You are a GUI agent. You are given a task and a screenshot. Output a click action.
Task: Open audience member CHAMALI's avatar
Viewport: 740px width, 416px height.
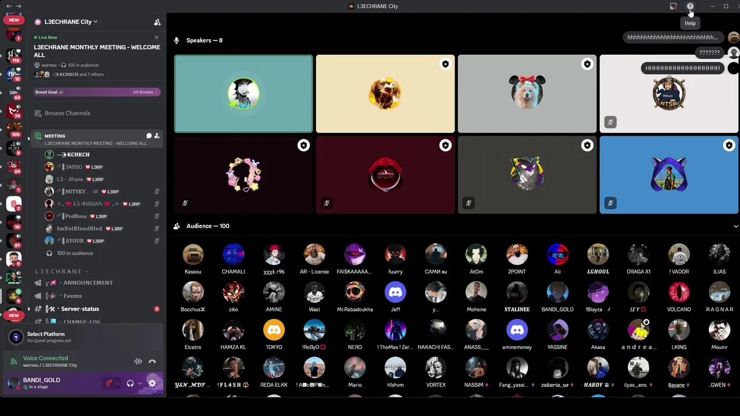click(x=234, y=254)
